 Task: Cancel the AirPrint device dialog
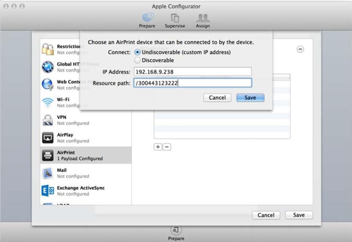pos(217,98)
